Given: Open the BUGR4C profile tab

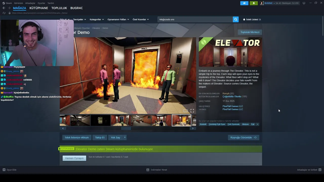Looking at the screenshot, I should coord(76,8).
